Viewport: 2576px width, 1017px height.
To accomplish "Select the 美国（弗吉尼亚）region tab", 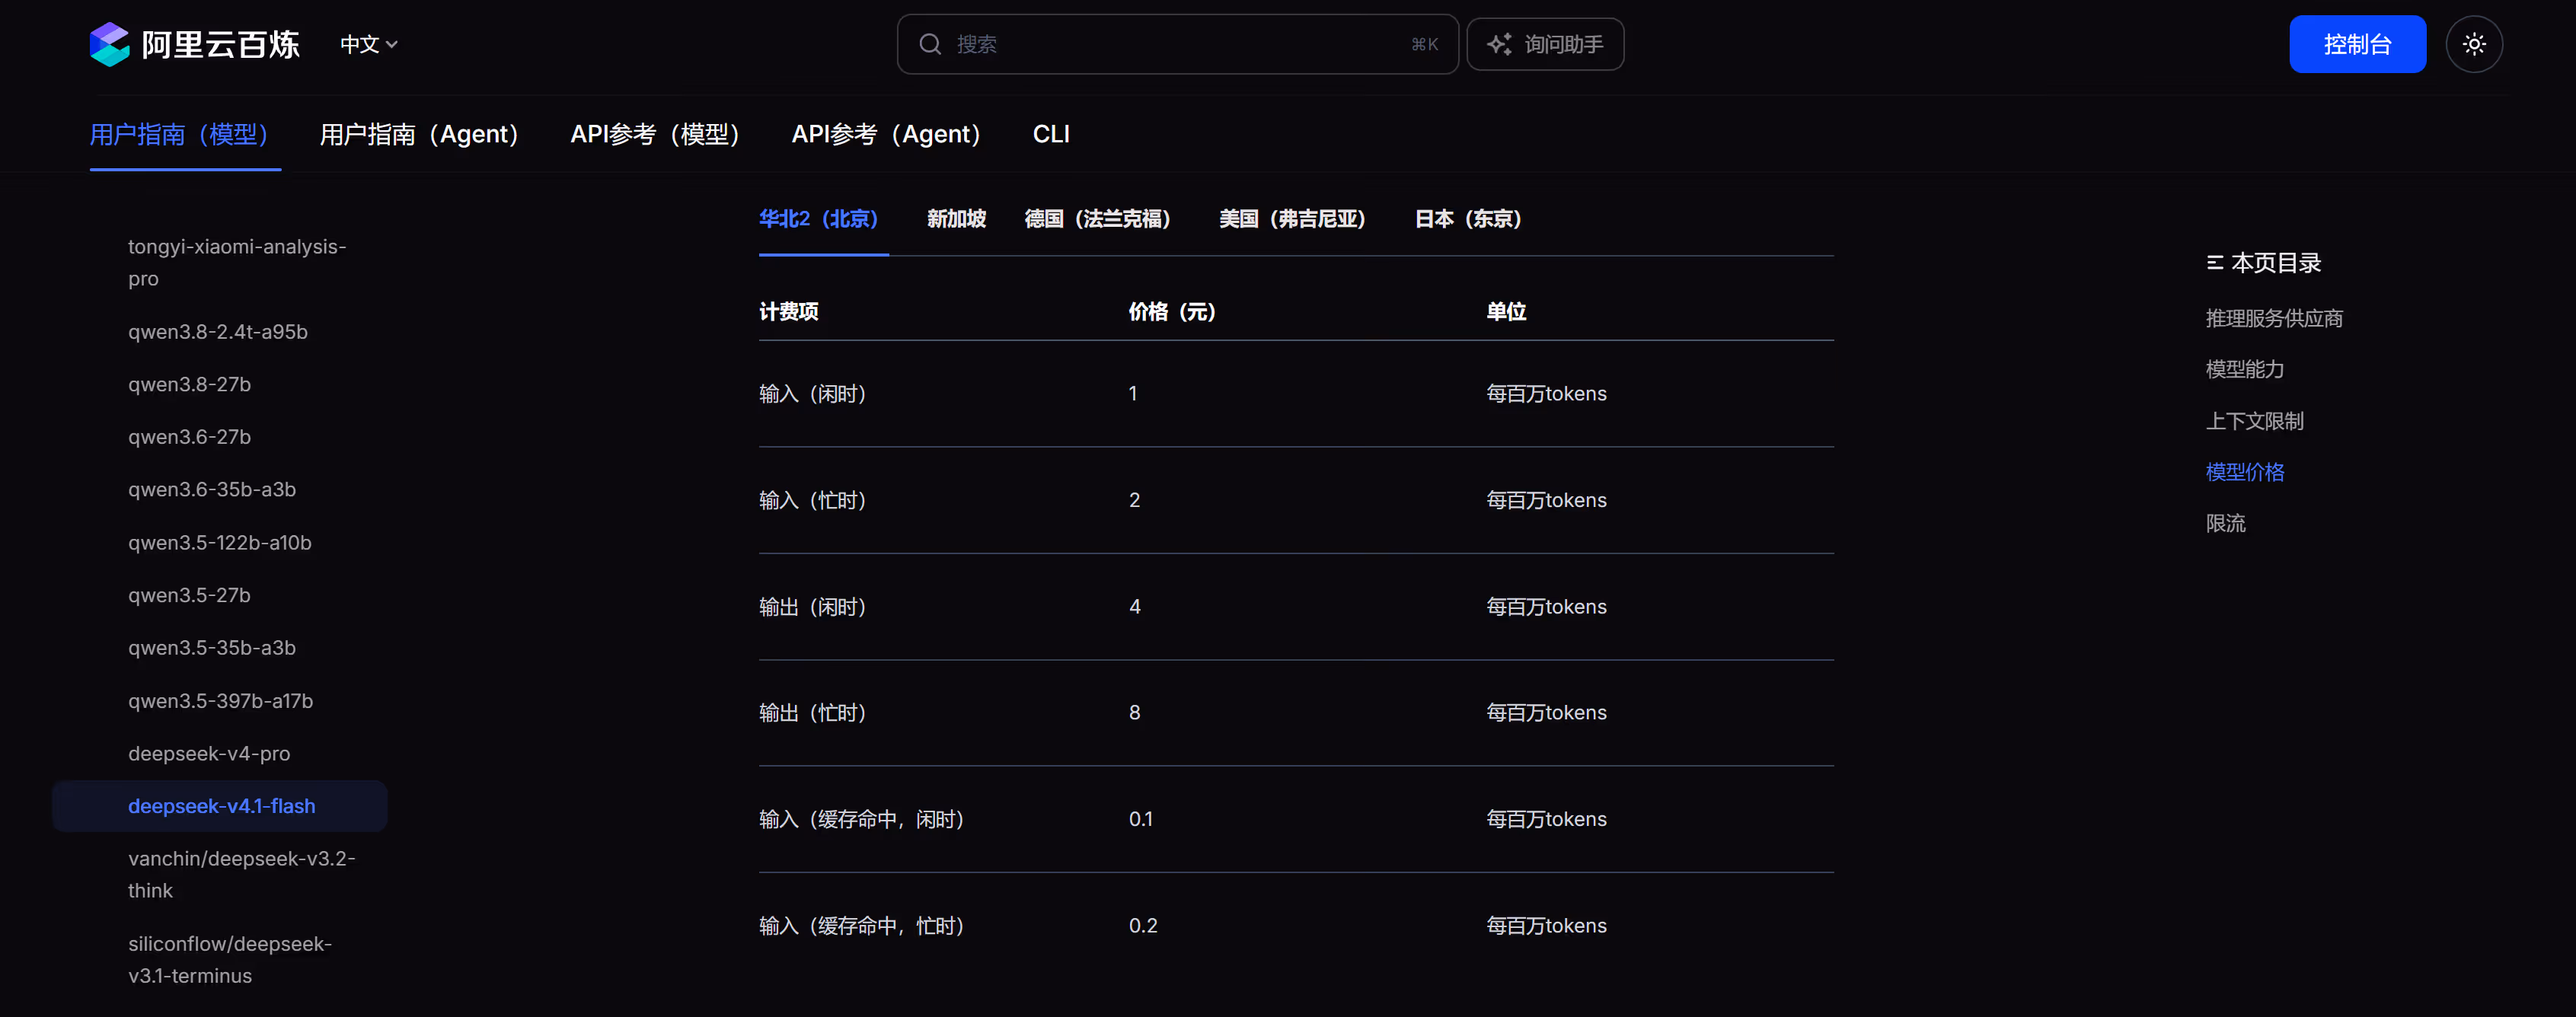I will tap(1297, 219).
